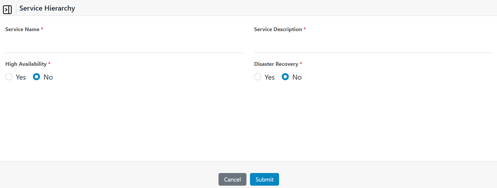Click the Disaster Recovery group label
The width and height of the screenshot is (497, 188).
pos(276,64)
